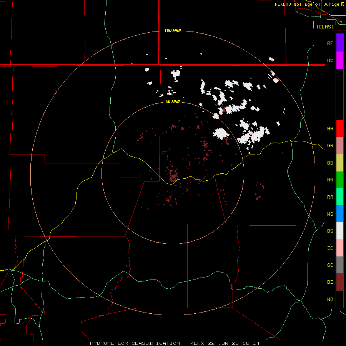The image size is (346, 346).
Task: Pick the light pink IC legend swatch
Action: (339, 248)
